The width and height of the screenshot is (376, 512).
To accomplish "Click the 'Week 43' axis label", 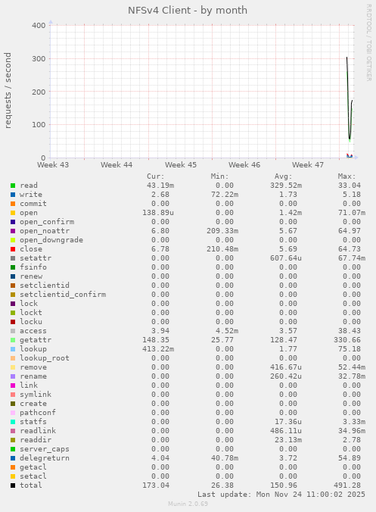I will coord(53,165).
